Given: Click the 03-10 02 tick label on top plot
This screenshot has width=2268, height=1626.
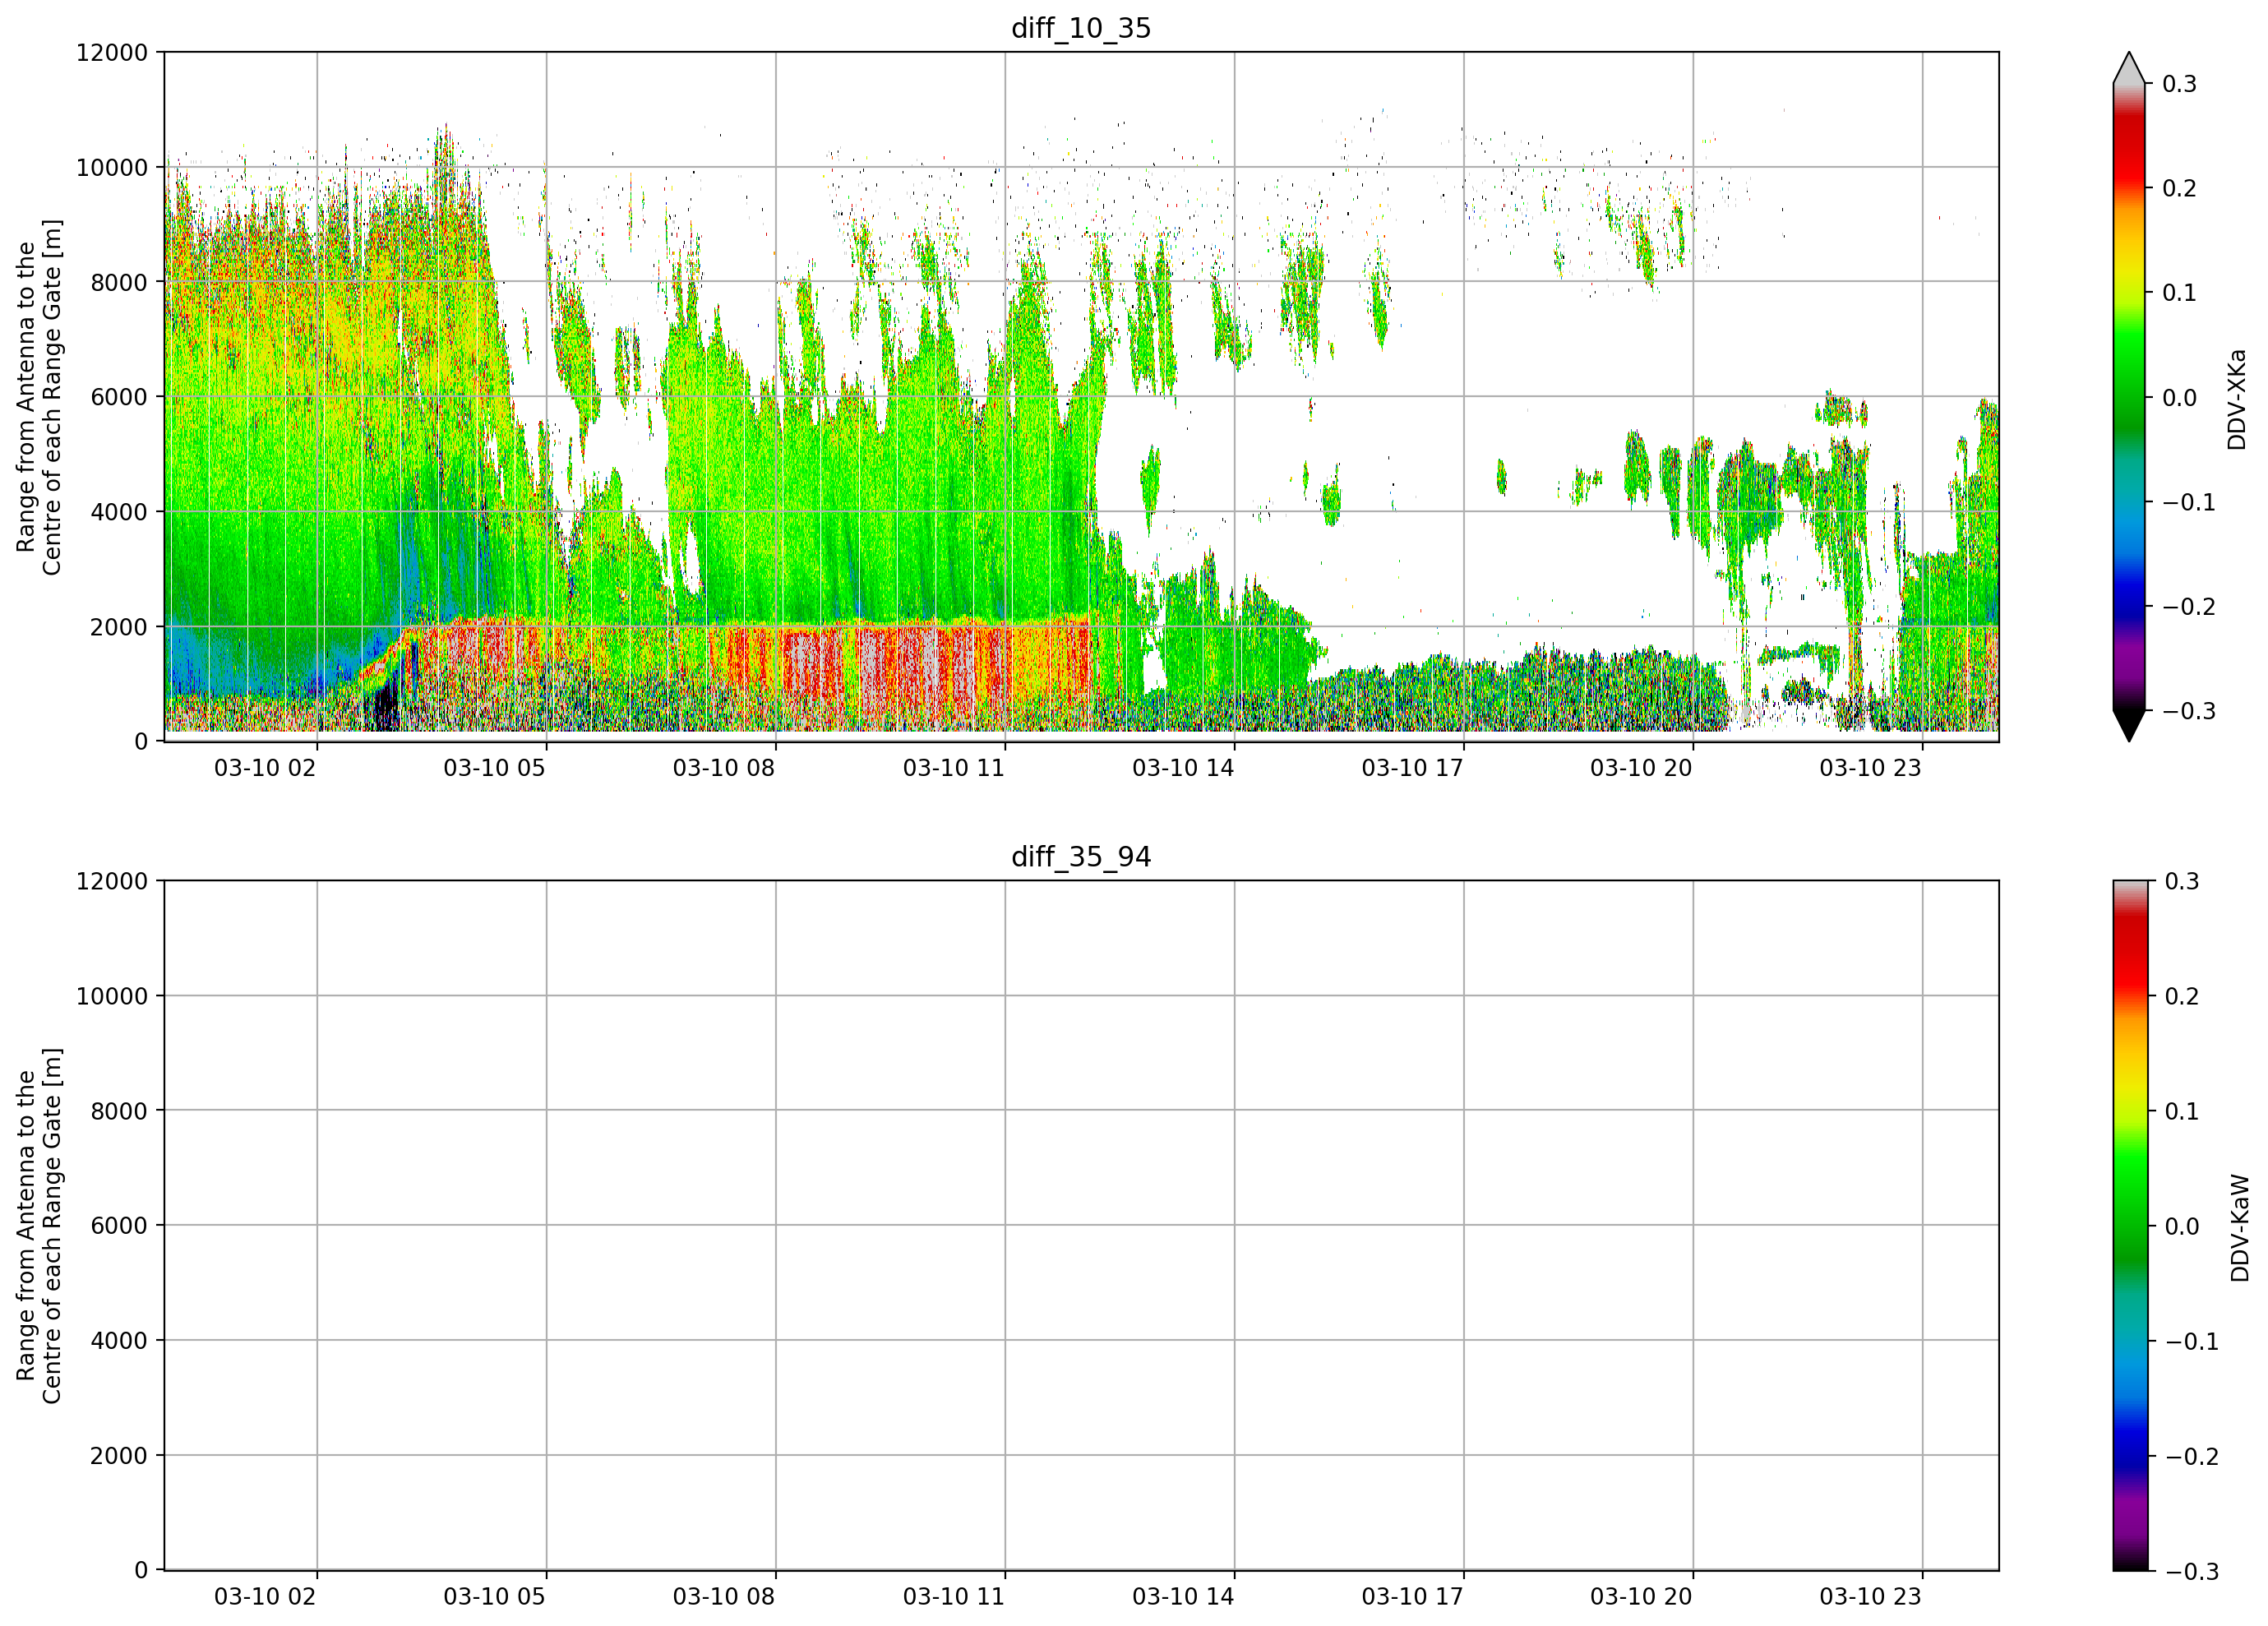Looking at the screenshot, I should [x=265, y=768].
